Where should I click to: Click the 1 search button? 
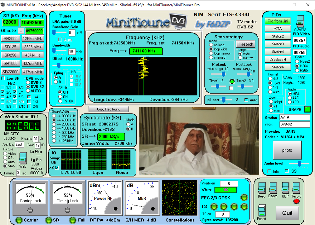click(x=245, y=44)
